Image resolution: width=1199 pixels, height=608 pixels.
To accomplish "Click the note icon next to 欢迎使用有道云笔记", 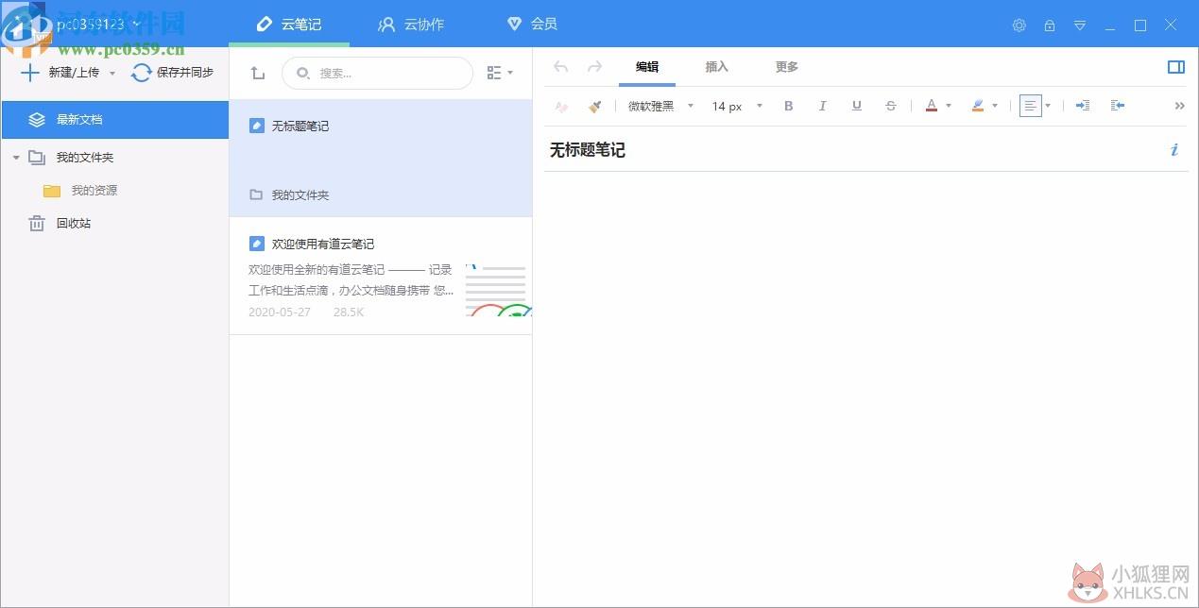I will [x=256, y=244].
